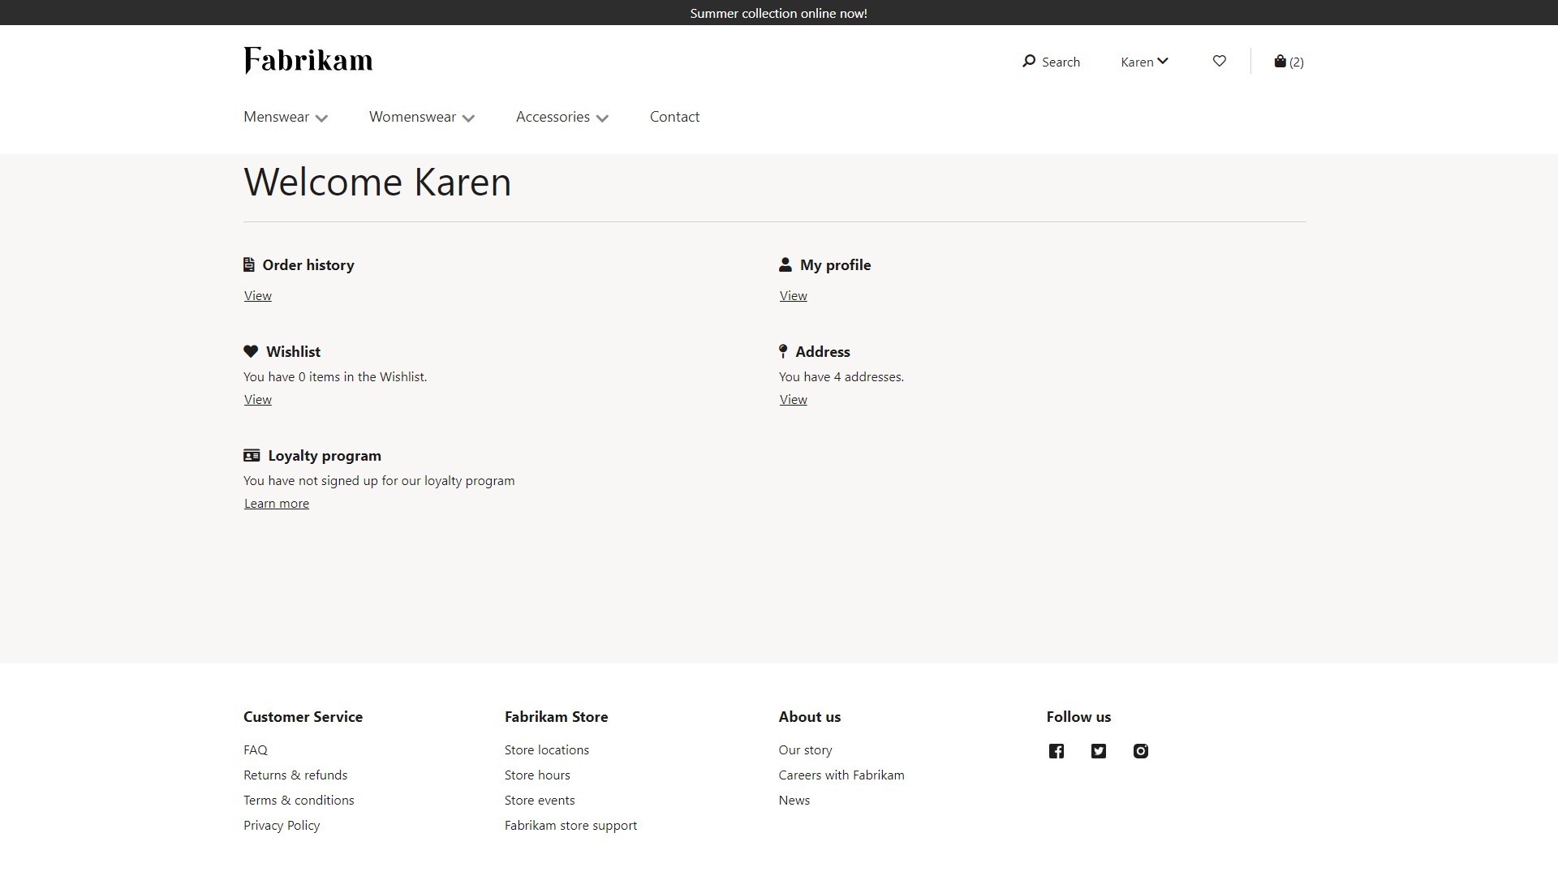Learn more about Loyalty program
Image resolution: width=1558 pixels, height=876 pixels.
coord(276,503)
